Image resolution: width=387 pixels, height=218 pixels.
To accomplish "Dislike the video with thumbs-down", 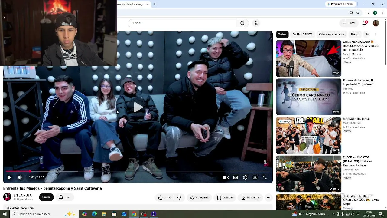I will (179, 197).
